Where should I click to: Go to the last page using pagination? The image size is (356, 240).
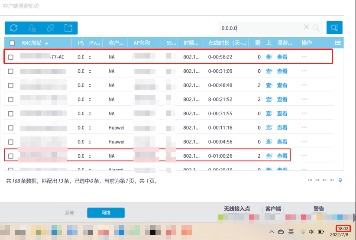click(x=332, y=180)
